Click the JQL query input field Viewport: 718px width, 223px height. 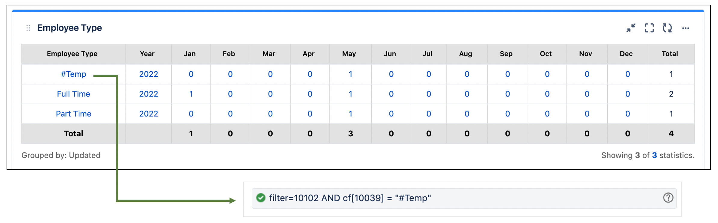tap(451, 198)
